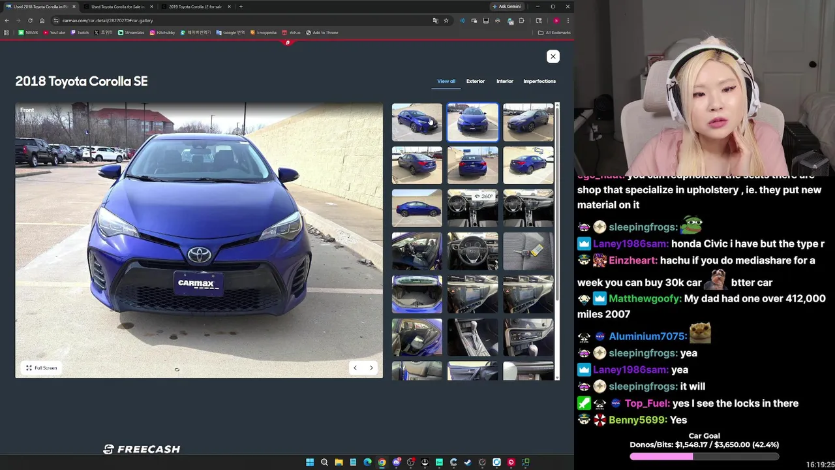Viewport: 835px width, 470px height.
Task: Select the steering wheel close-up thumbnail
Action: (x=472, y=251)
